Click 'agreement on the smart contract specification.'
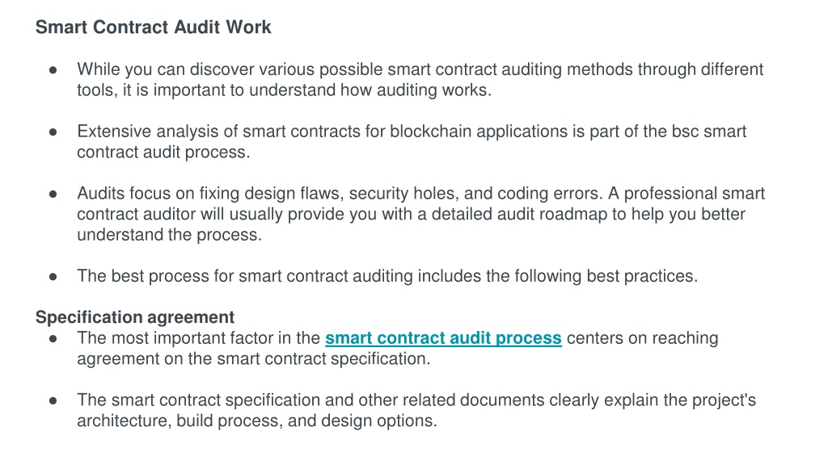 (254, 359)
